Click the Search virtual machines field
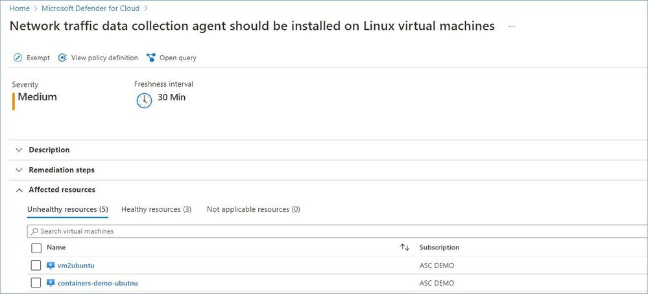The width and height of the screenshot is (648, 294). (337, 231)
